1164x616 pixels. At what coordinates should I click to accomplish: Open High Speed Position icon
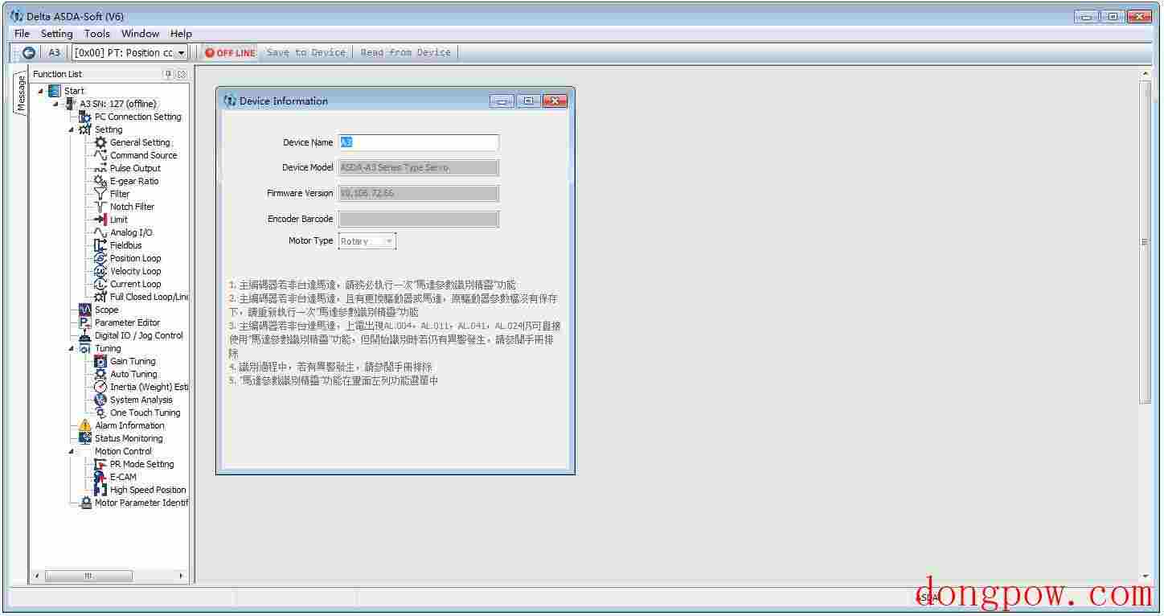coord(100,490)
